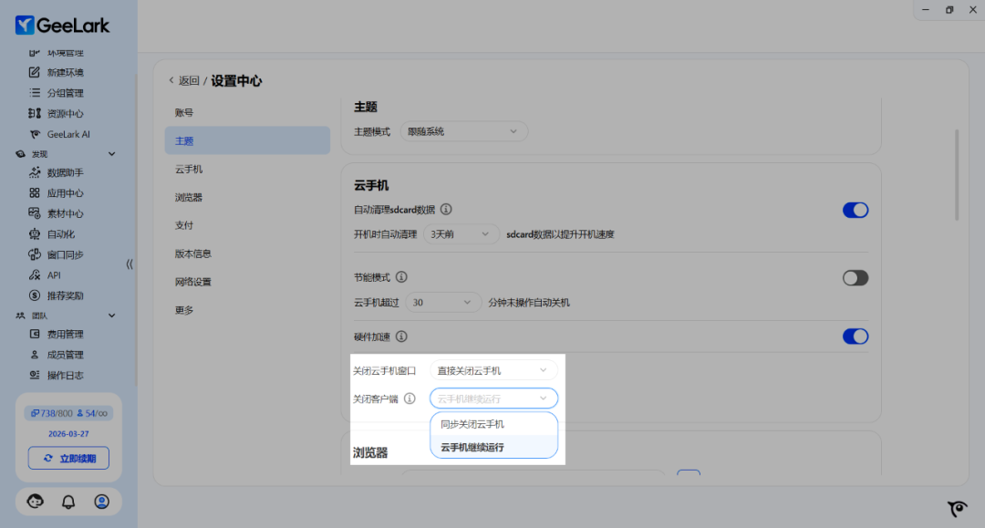Open 分组管理 list icon in sidebar
Viewport: 985px width, 528px height.
click(35, 93)
